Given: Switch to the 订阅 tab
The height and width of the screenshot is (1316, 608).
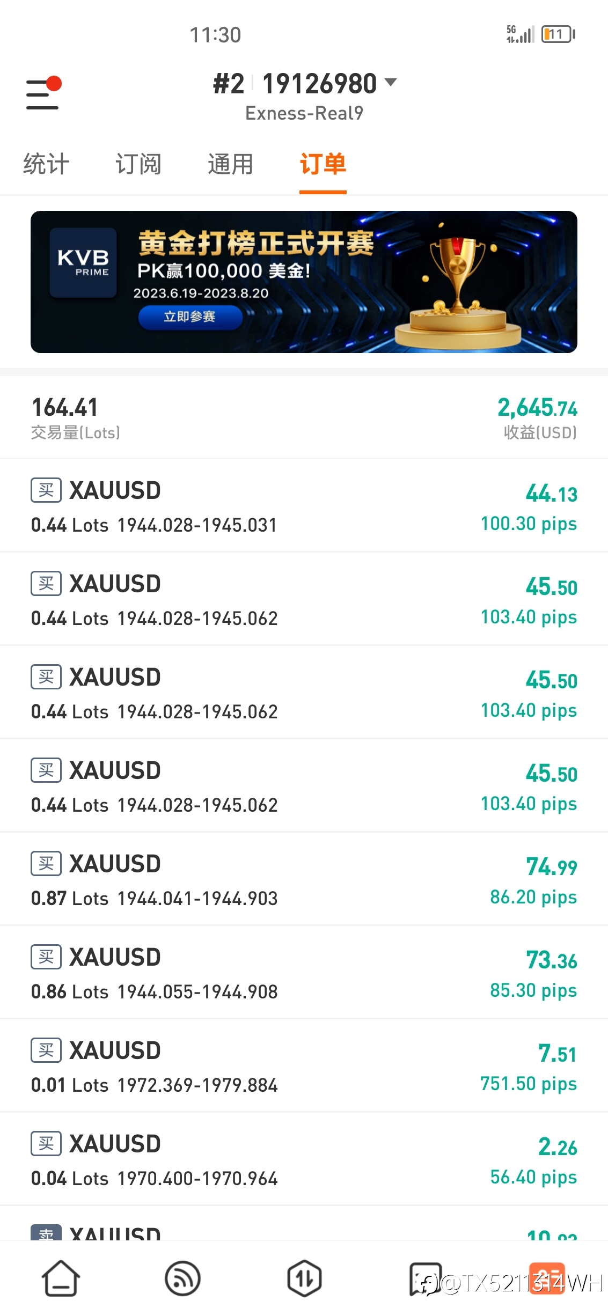Looking at the screenshot, I should pos(138,164).
